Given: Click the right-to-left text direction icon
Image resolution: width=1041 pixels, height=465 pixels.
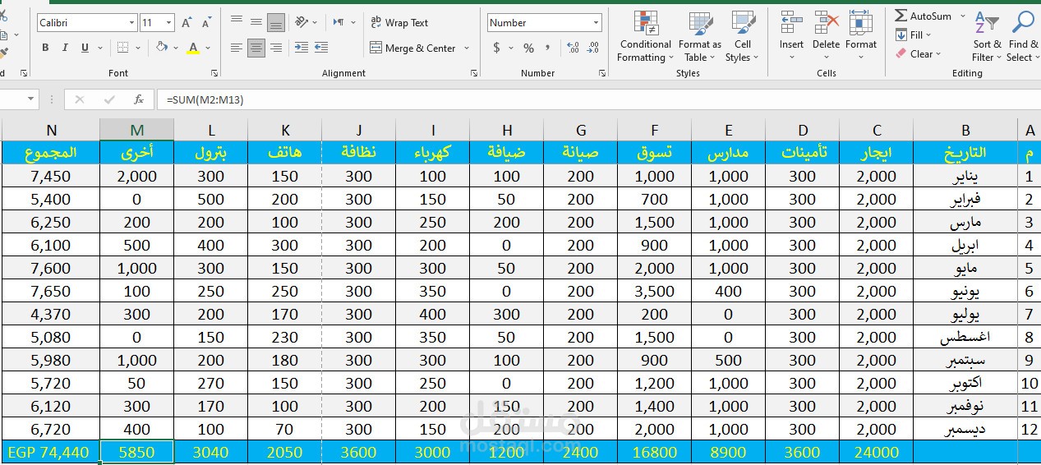Looking at the screenshot, I should (339, 22).
